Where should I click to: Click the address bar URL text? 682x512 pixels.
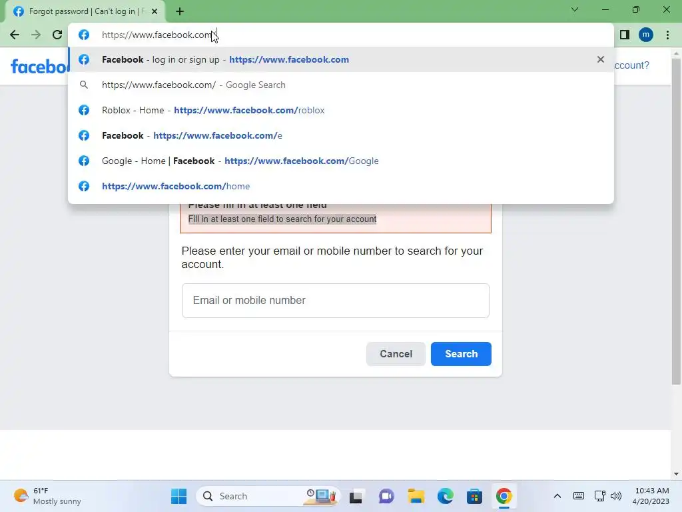pyautogui.click(x=157, y=35)
